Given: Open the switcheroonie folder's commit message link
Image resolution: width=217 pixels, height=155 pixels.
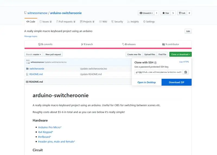Looking at the screenshot, I should [x=93, y=69].
